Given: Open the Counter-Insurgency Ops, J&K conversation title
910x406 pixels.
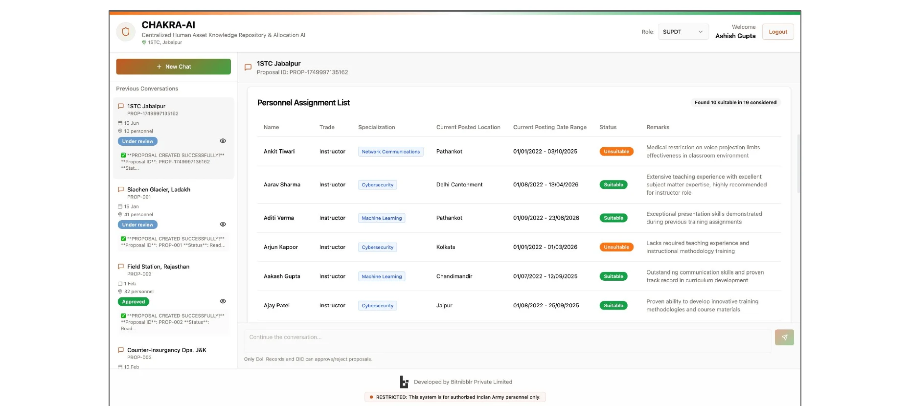Looking at the screenshot, I should pos(166,350).
